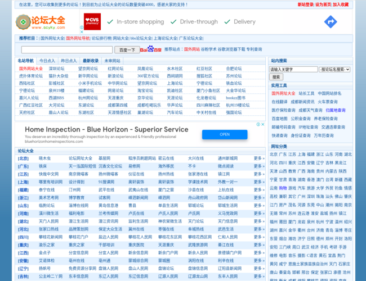Switch to the 今日点入 tab
The width and height of the screenshot is (366, 281).
click(x=47, y=61)
